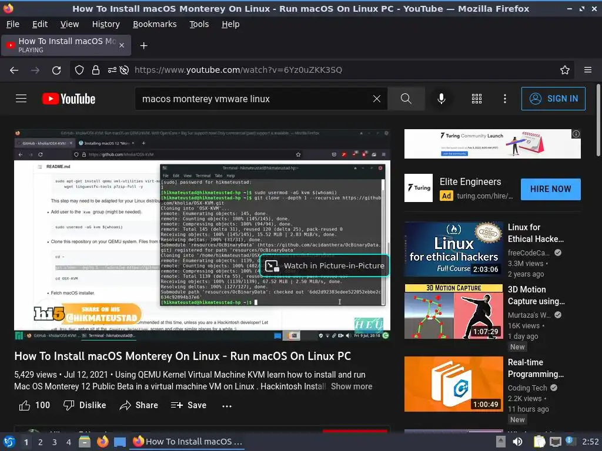Viewport: 602px width, 451px height.
Task: Launch Firefox from the taskbar
Action: pyautogui.click(x=102, y=442)
